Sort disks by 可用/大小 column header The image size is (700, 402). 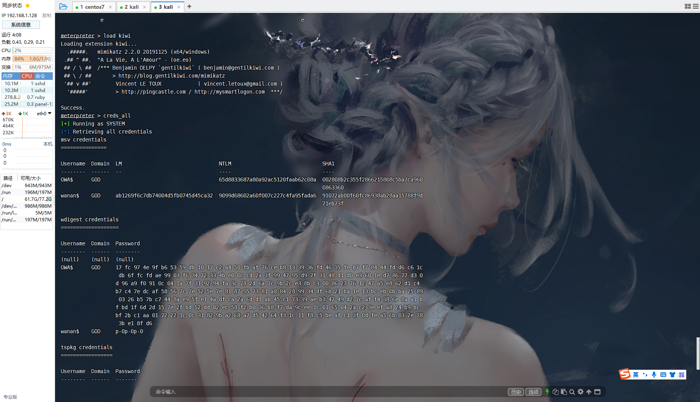click(x=30, y=178)
